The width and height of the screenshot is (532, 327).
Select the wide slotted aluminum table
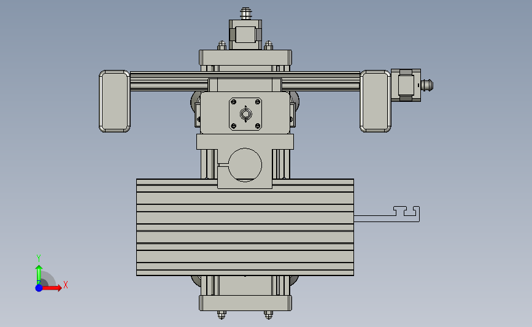coord(245,227)
